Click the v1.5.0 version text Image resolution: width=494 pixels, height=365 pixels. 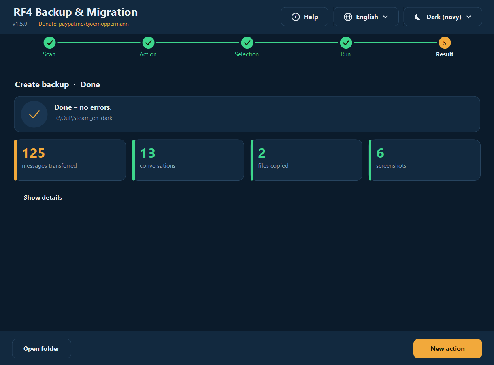[x=20, y=24]
